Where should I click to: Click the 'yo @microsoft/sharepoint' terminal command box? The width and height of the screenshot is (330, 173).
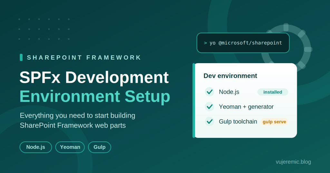(243, 43)
